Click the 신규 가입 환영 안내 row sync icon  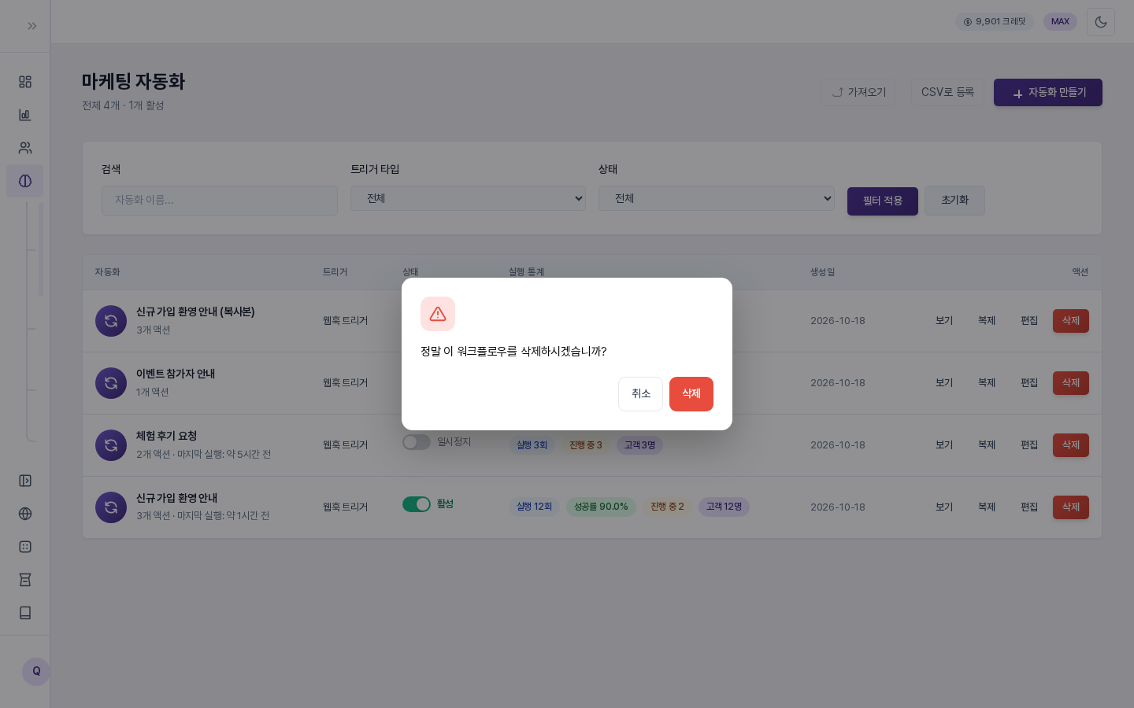tap(111, 507)
